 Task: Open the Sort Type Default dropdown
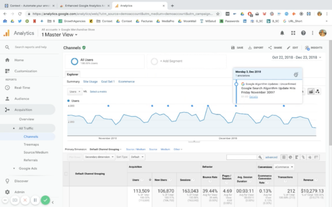point(137,157)
